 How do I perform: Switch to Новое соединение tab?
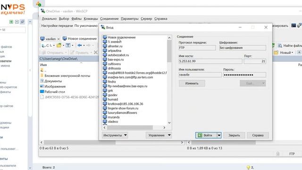coord(80,39)
